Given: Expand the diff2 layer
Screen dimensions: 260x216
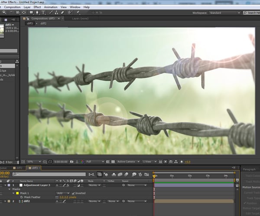Looking at the screenshot, I should click(x=5, y=201).
